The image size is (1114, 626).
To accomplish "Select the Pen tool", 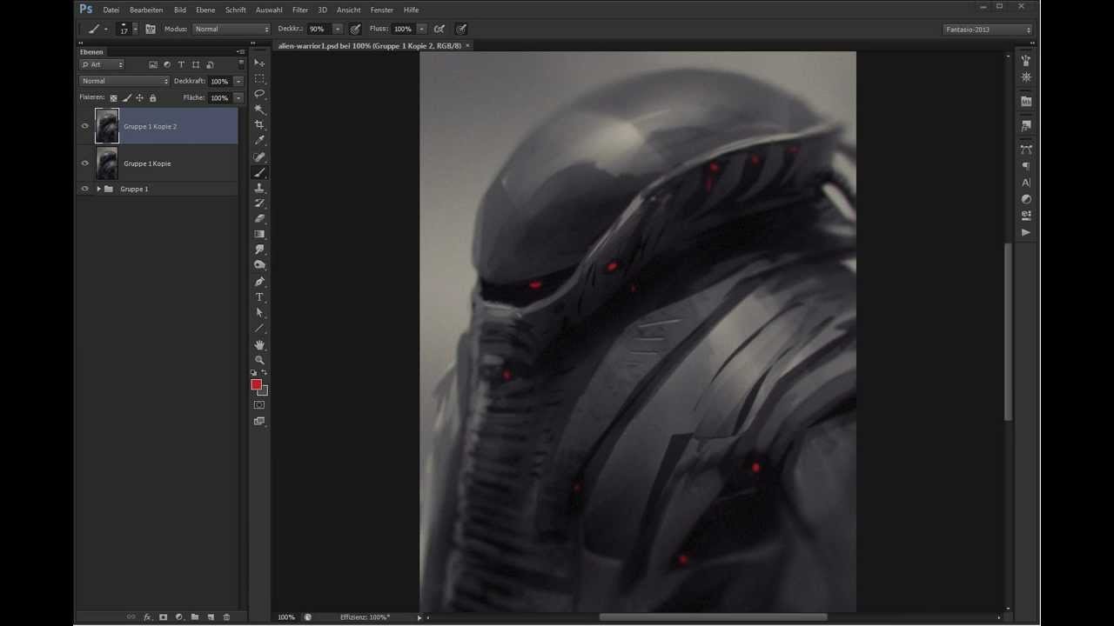I will [x=259, y=282].
